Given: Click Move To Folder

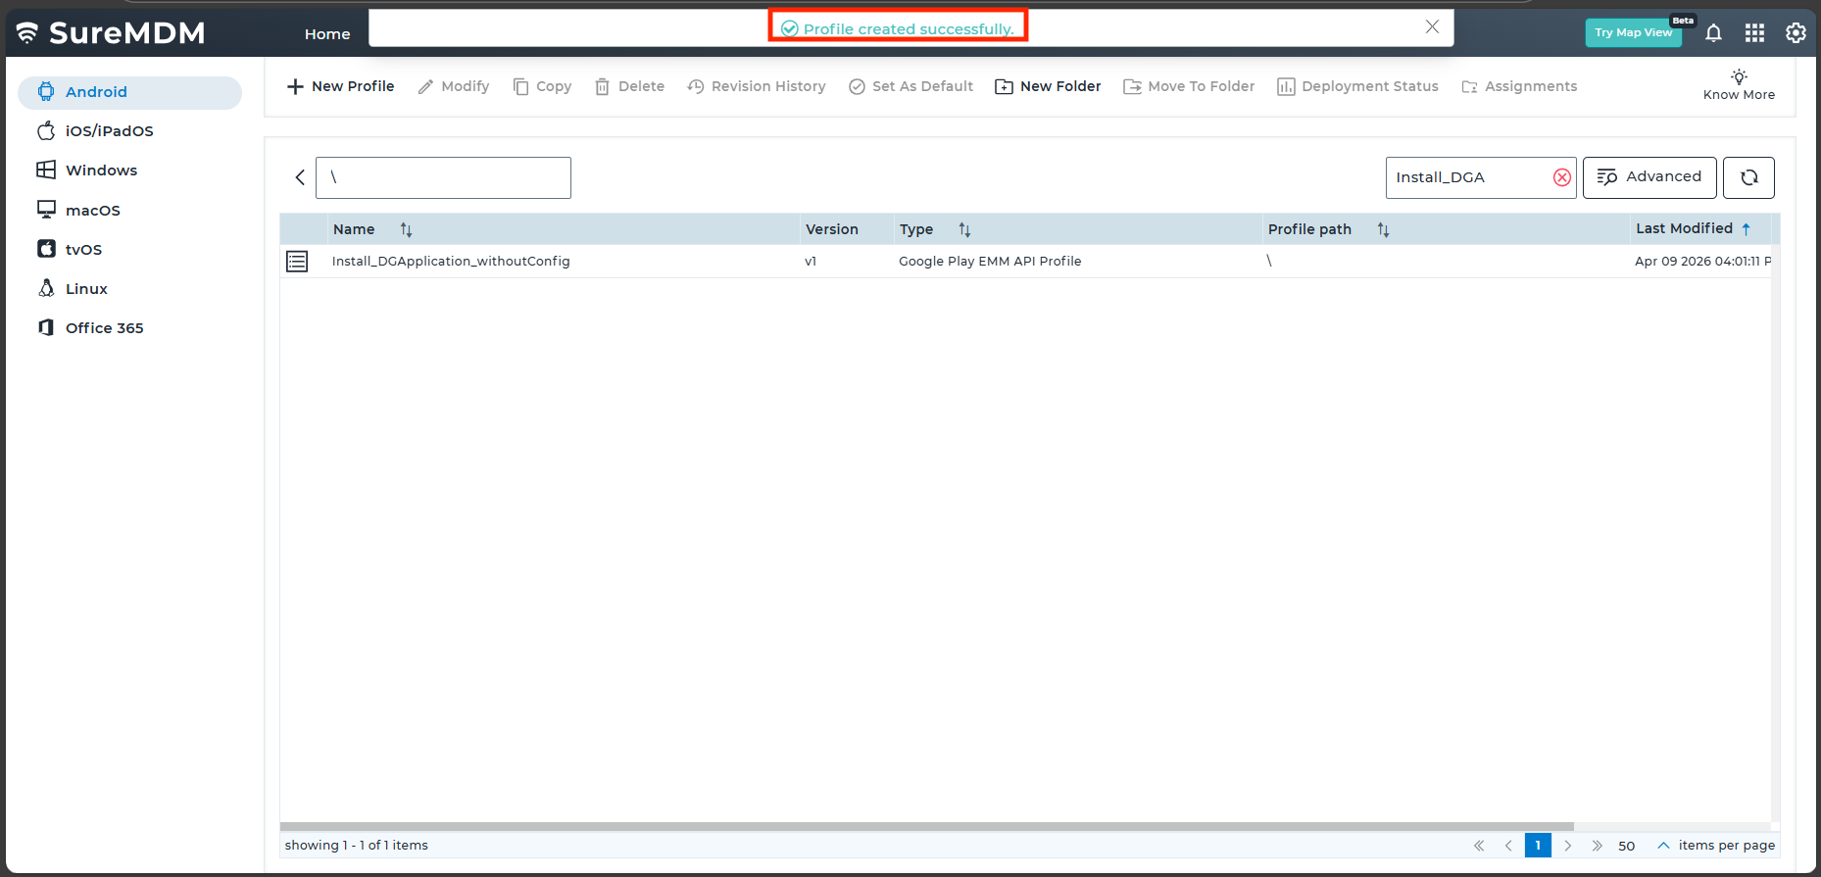Looking at the screenshot, I should [1189, 86].
